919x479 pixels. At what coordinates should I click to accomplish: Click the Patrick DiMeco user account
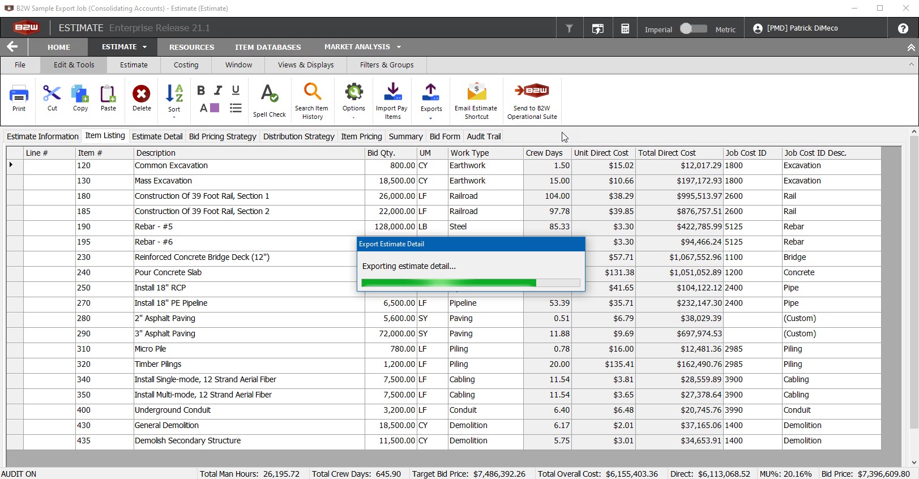tap(796, 28)
